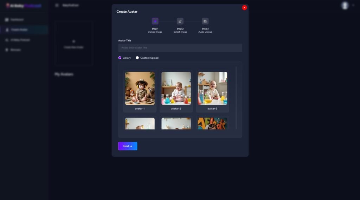Viewport: 360px width, 200px height.
Task: Close the Create Avatar dialog
Action: pyautogui.click(x=244, y=8)
